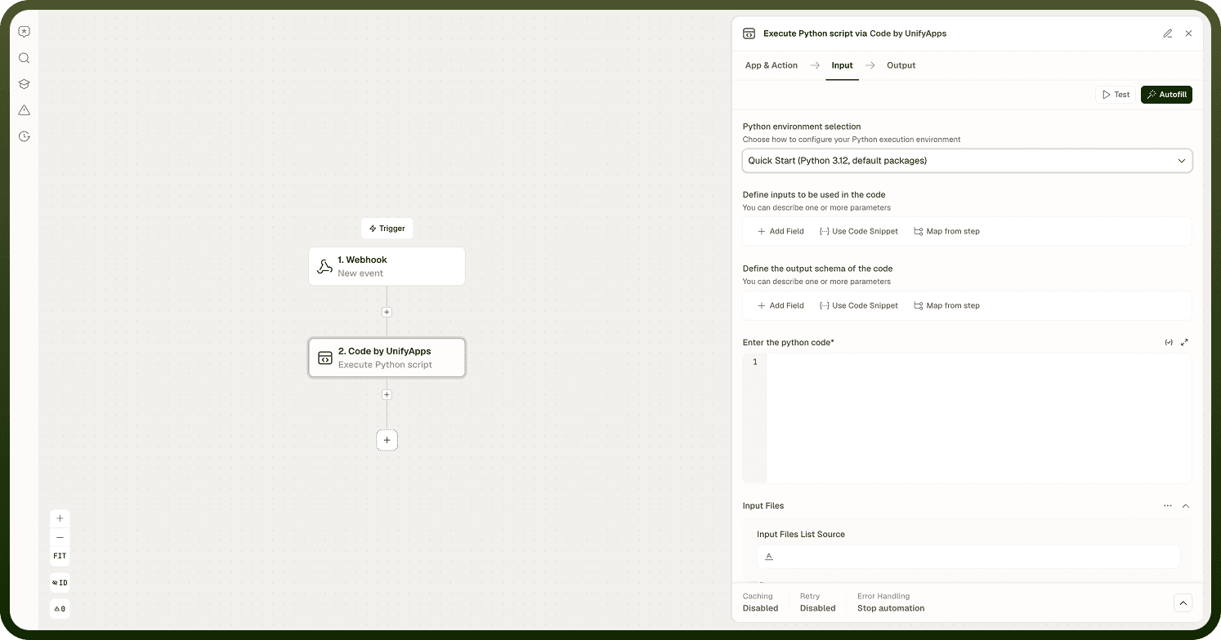The width and height of the screenshot is (1221, 640).
Task: Click the search magnifier in left sidebar
Action: click(25, 58)
